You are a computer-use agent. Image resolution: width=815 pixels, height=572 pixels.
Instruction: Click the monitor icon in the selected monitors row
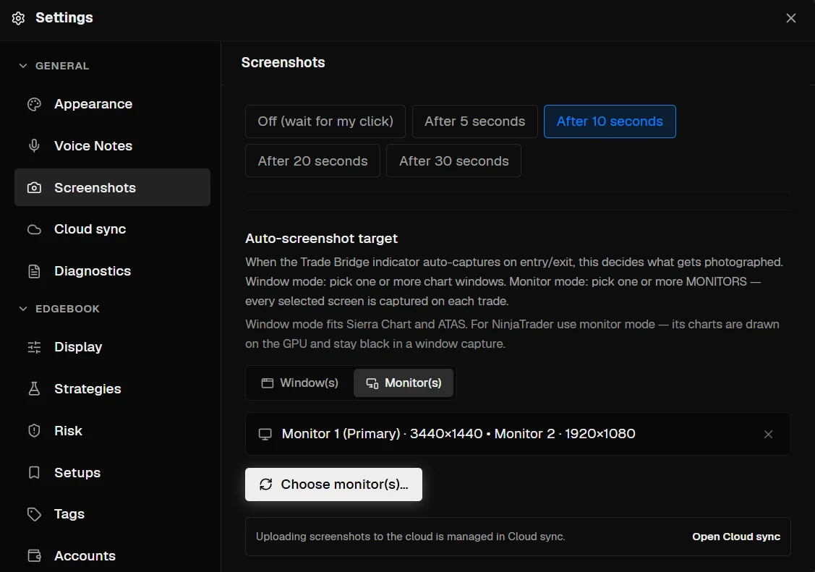(265, 435)
